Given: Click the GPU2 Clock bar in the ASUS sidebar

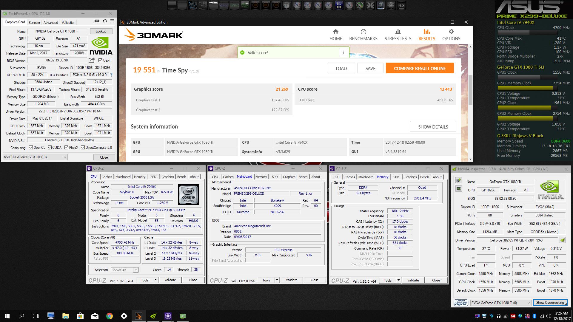Looking at the screenshot, I should click(x=527, y=108).
